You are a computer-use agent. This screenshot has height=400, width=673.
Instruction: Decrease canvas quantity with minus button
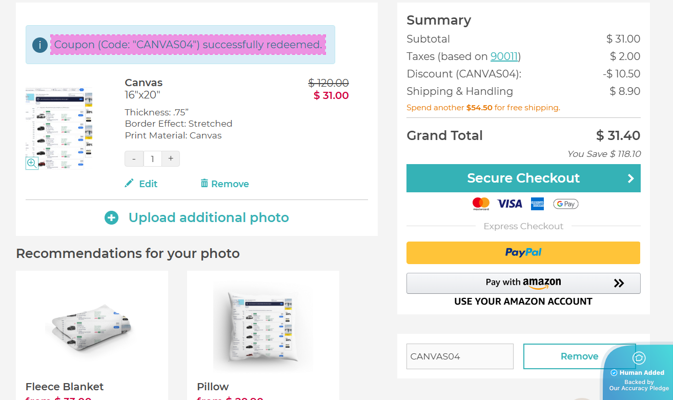pyautogui.click(x=134, y=159)
